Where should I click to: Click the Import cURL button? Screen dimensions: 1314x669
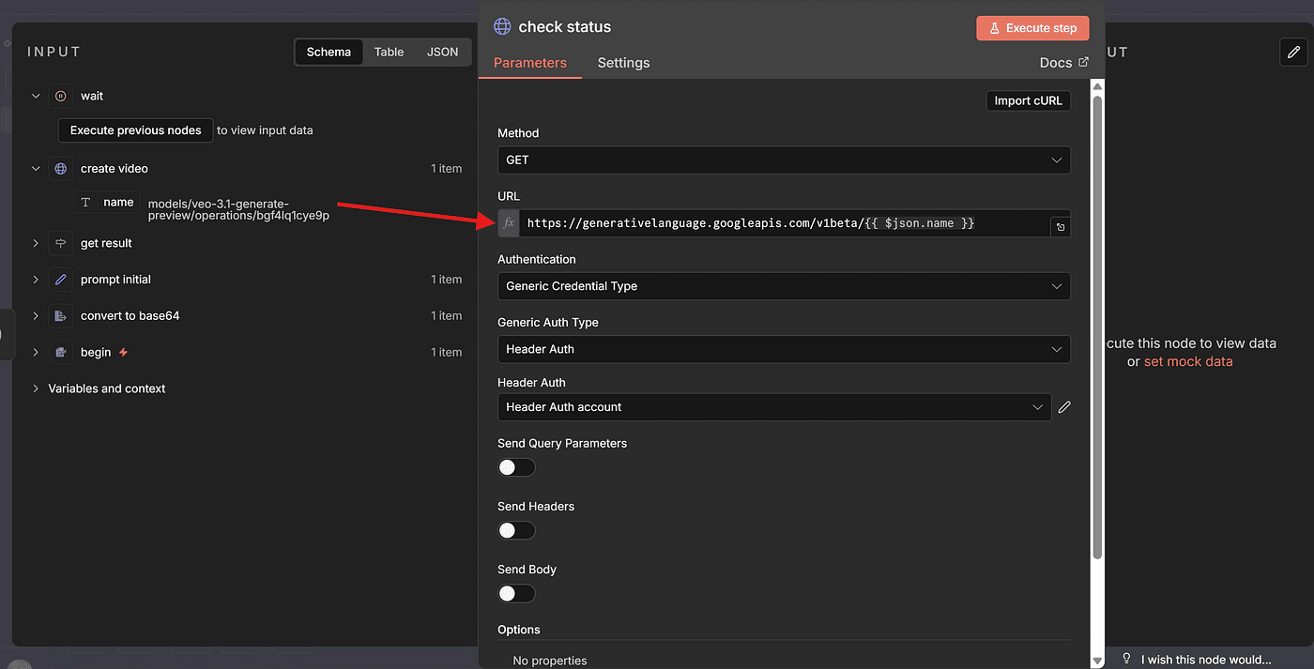tap(1028, 100)
